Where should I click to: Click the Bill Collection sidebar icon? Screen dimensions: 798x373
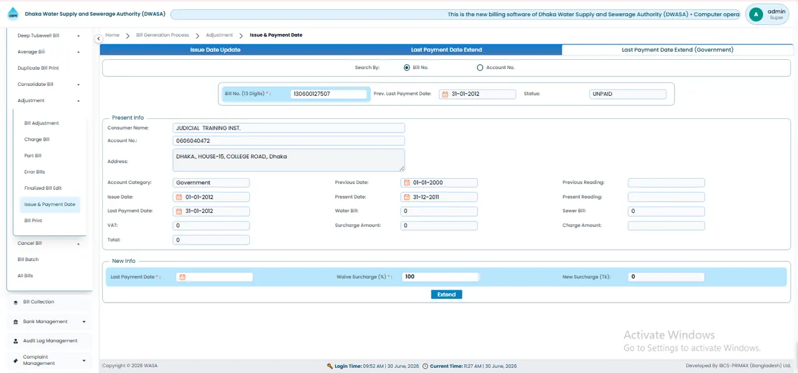[x=15, y=302]
